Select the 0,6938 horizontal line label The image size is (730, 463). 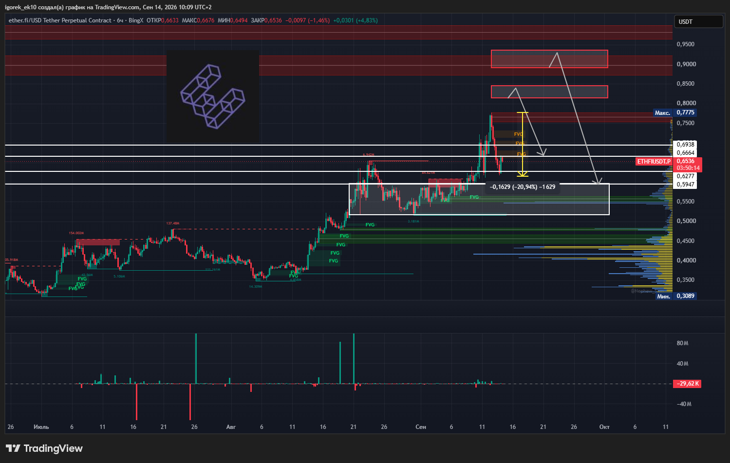(x=685, y=145)
